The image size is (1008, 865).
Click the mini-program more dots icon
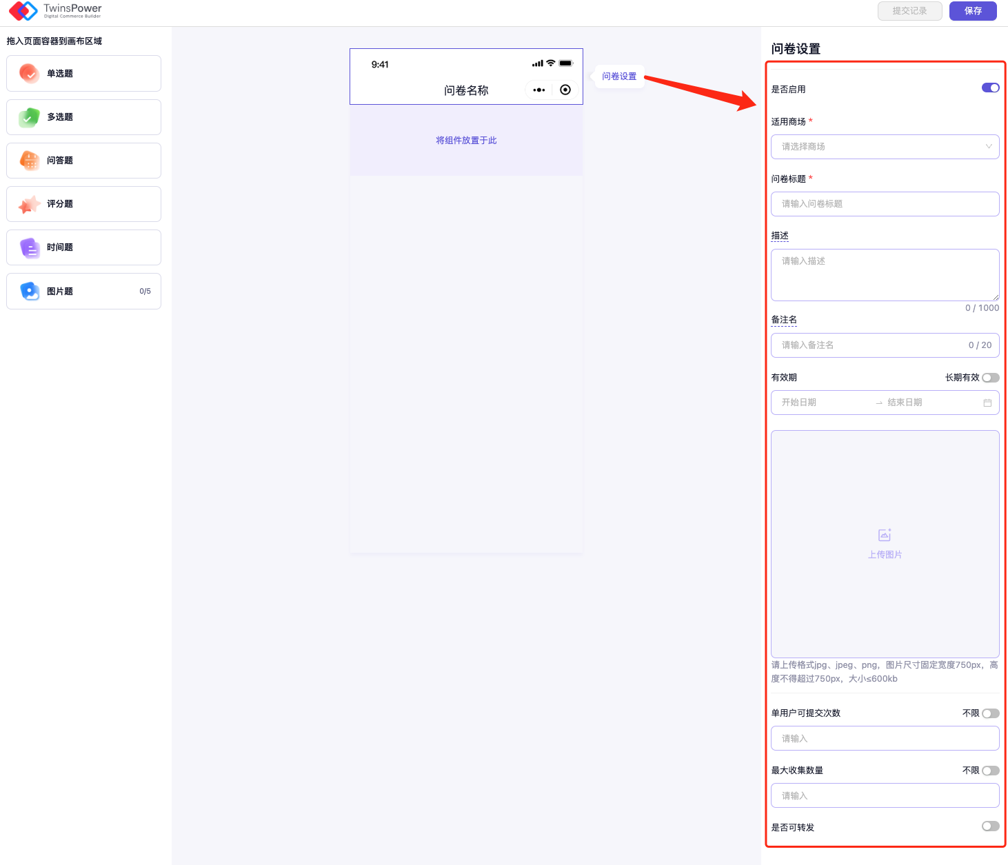tap(539, 90)
